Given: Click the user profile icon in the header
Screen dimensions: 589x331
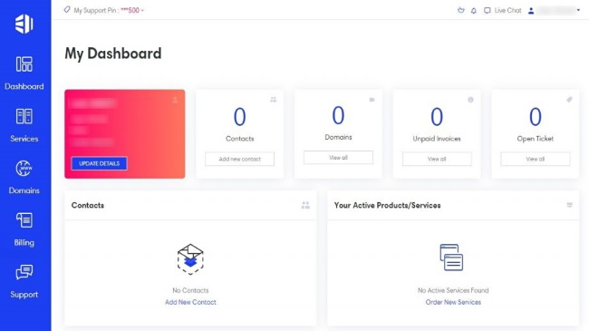Looking at the screenshot, I should pyautogui.click(x=531, y=11).
